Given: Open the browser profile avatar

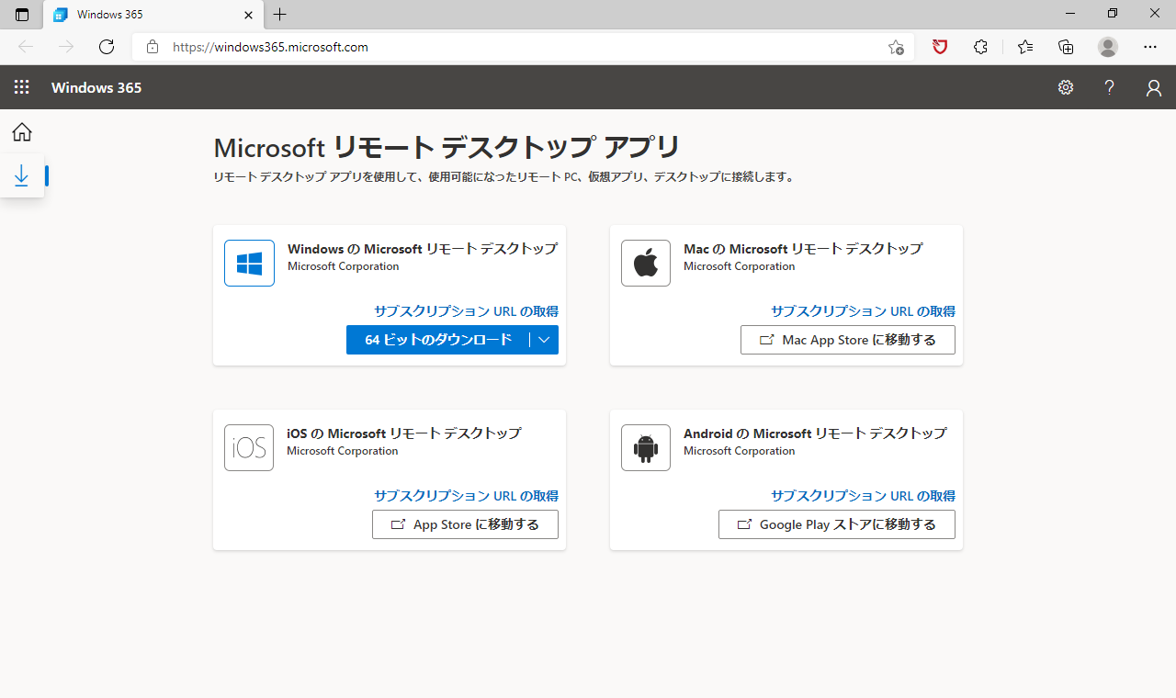Looking at the screenshot, I should (x=1108, y=47).
